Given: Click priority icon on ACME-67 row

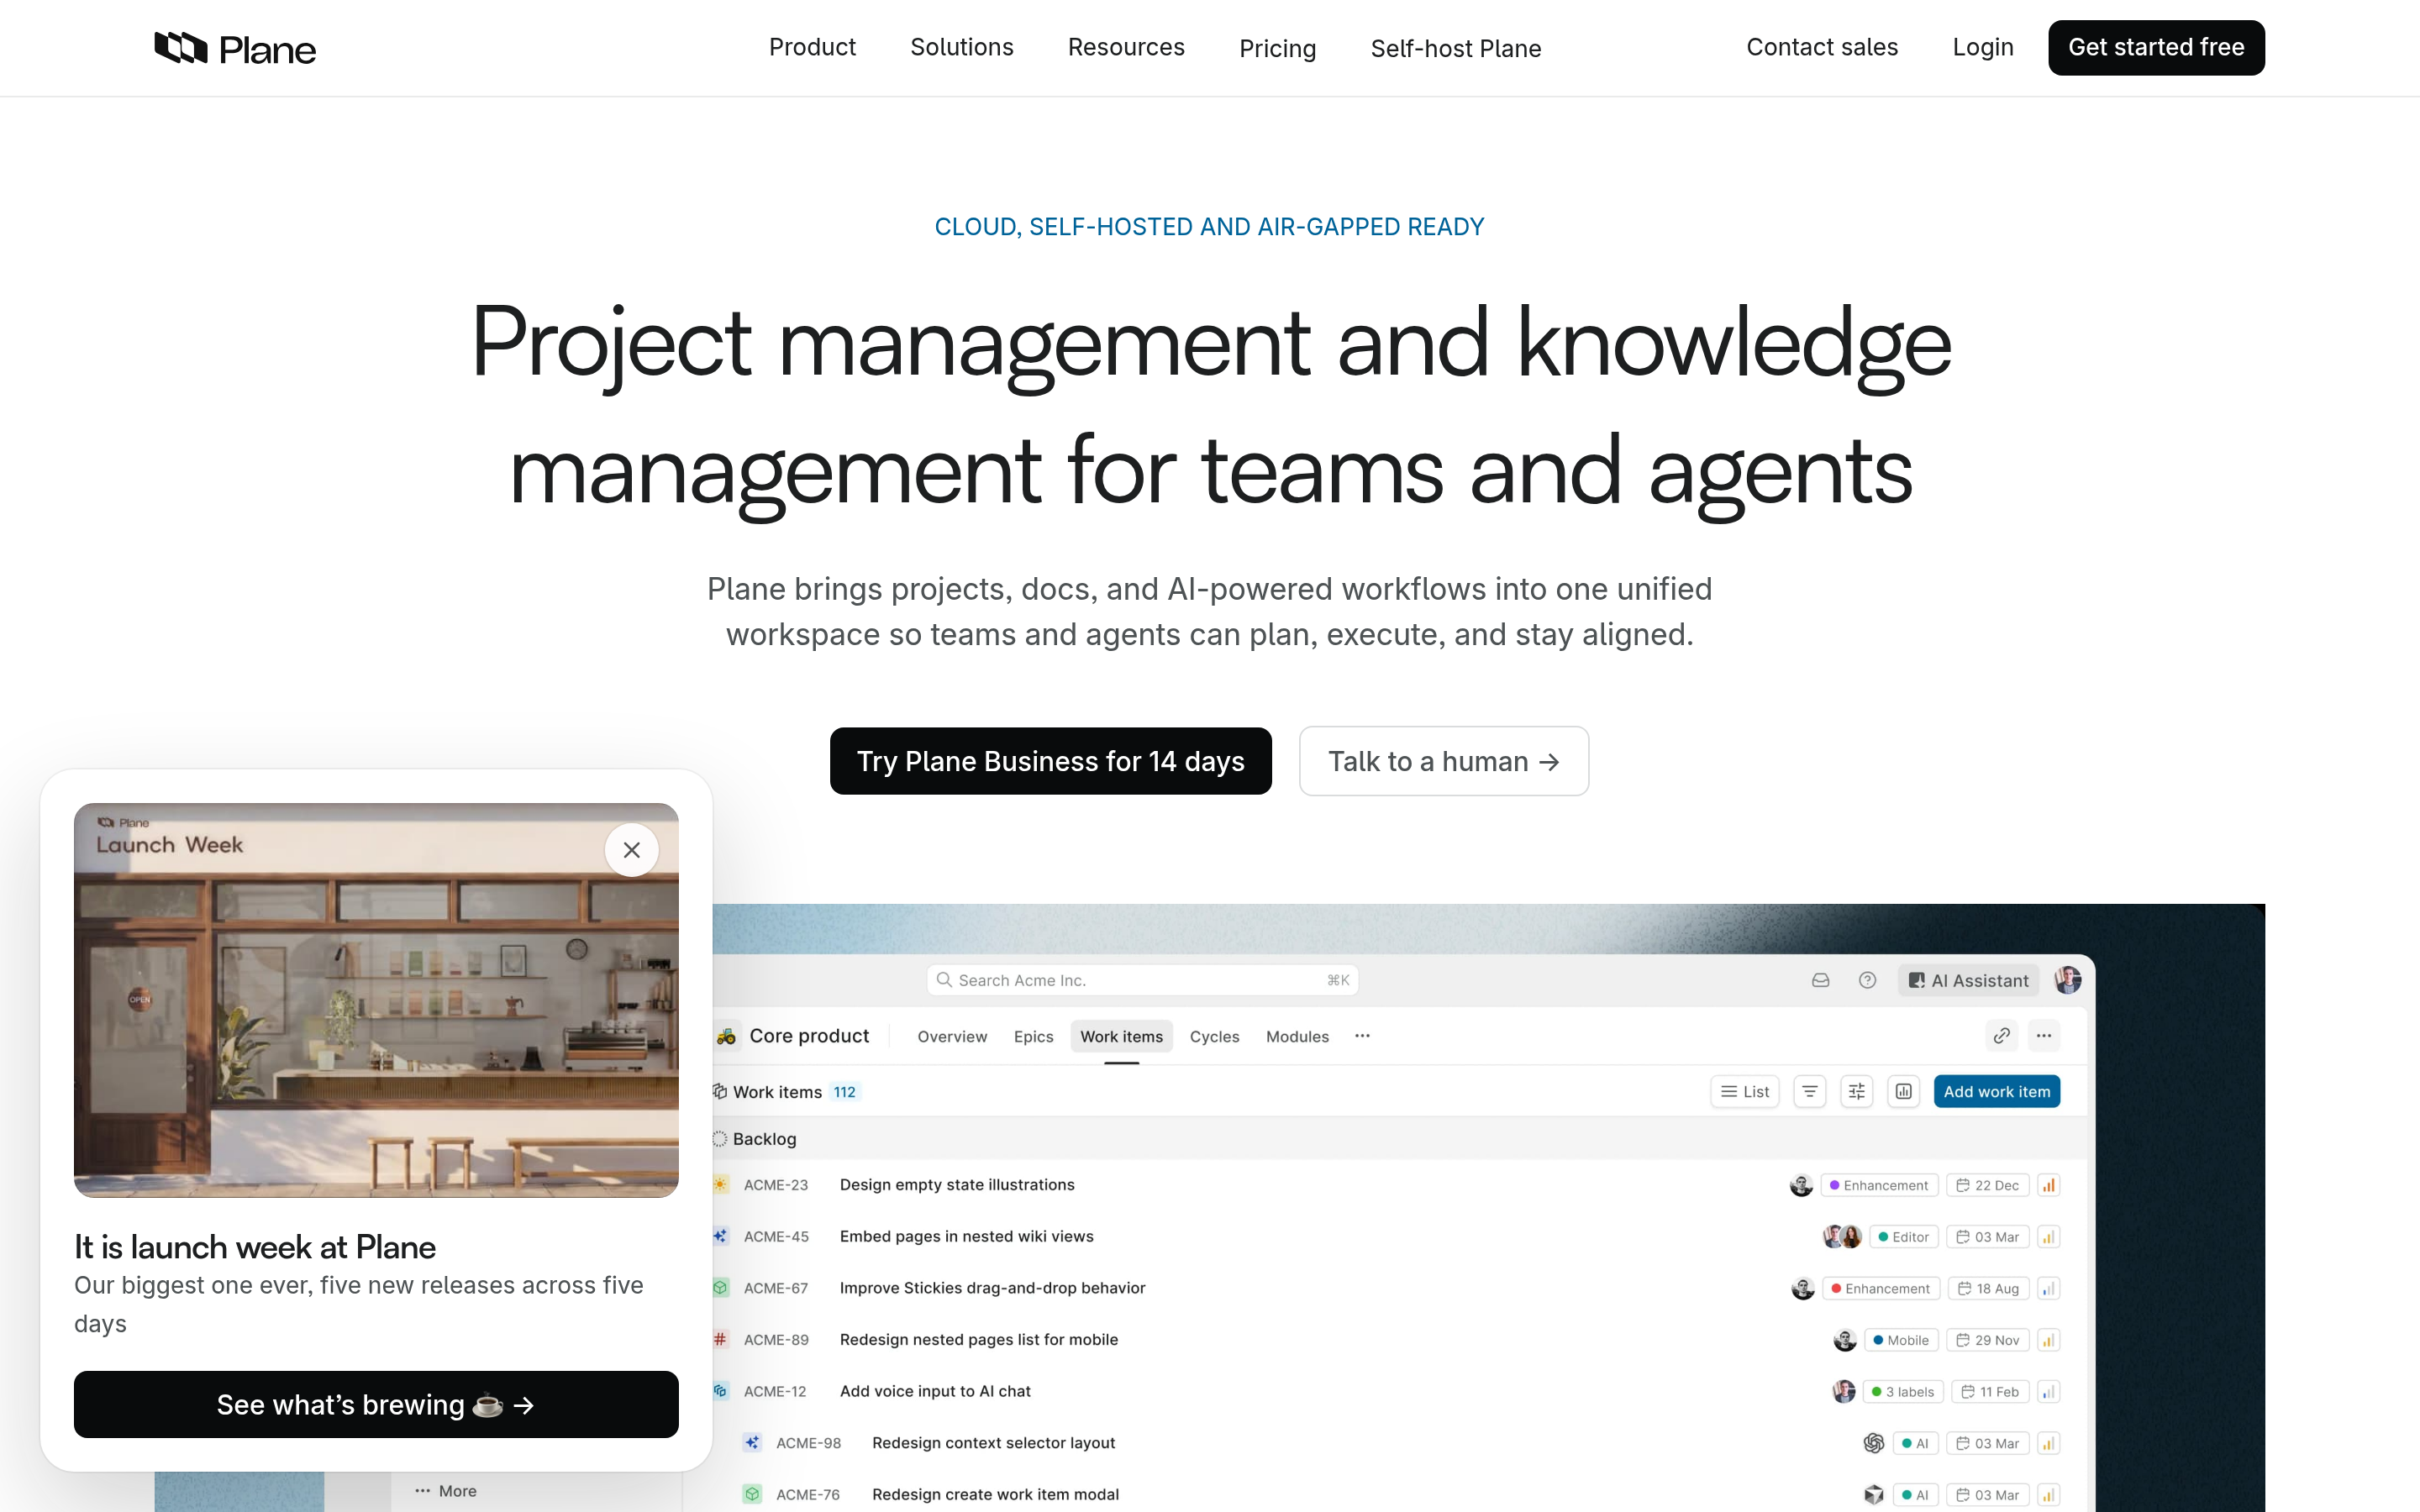Looking at the screenshot, I should (x=2048, y=1288).
